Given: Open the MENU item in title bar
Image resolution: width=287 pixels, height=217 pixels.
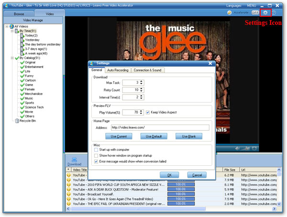Looking at the screenshot, I should tap(252, 6).
